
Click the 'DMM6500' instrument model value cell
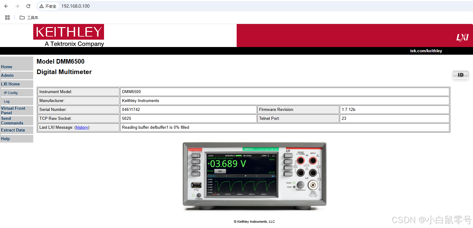pos(285,92)
